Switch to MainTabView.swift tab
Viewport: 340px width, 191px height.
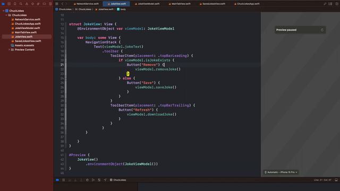pyautogui.click(x=180, y=4)
